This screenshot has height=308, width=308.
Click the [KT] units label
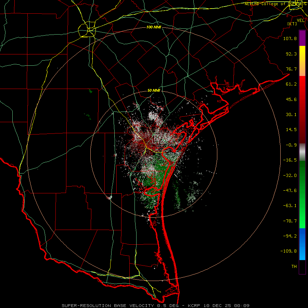tap(292, 24)
